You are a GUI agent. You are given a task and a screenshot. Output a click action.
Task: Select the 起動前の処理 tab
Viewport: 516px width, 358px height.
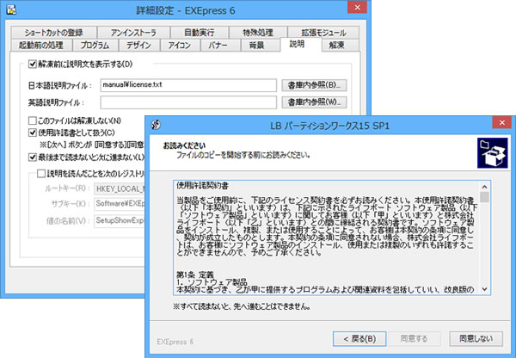click(x=41, y=45)
